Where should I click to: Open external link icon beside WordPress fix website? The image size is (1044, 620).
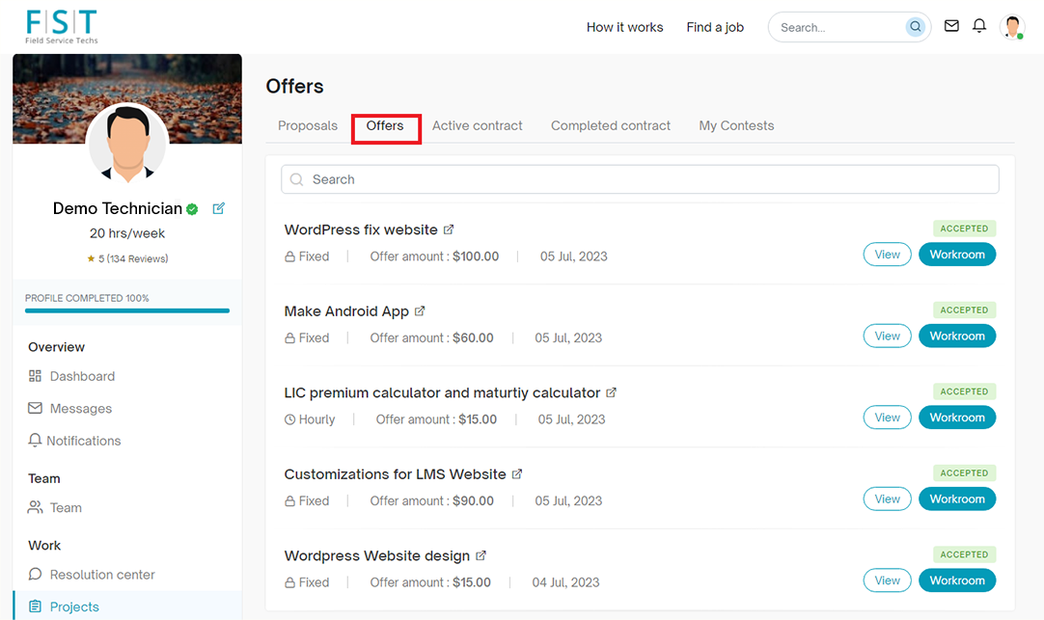coord(449,229)
